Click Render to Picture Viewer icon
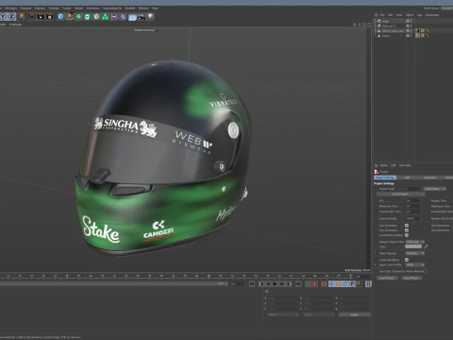 [41, 16]
